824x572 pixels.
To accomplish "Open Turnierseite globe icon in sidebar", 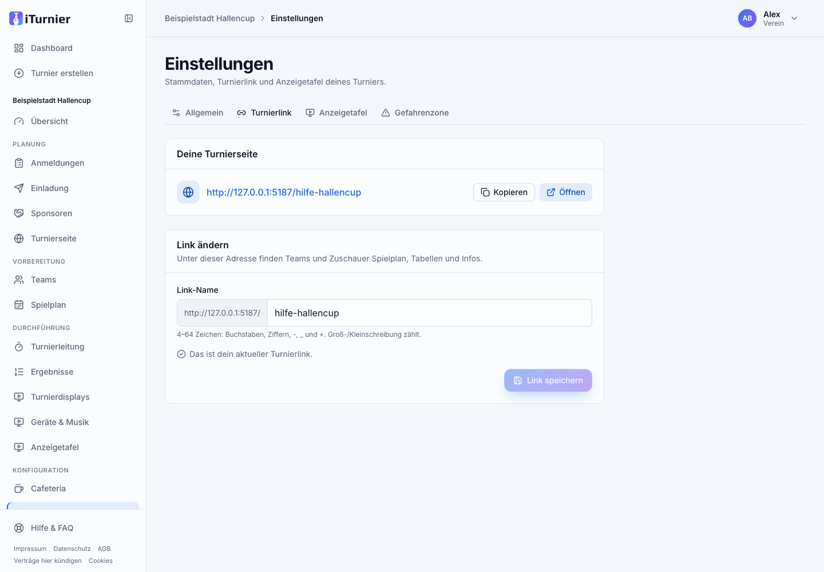I will [x=19, y=239].
